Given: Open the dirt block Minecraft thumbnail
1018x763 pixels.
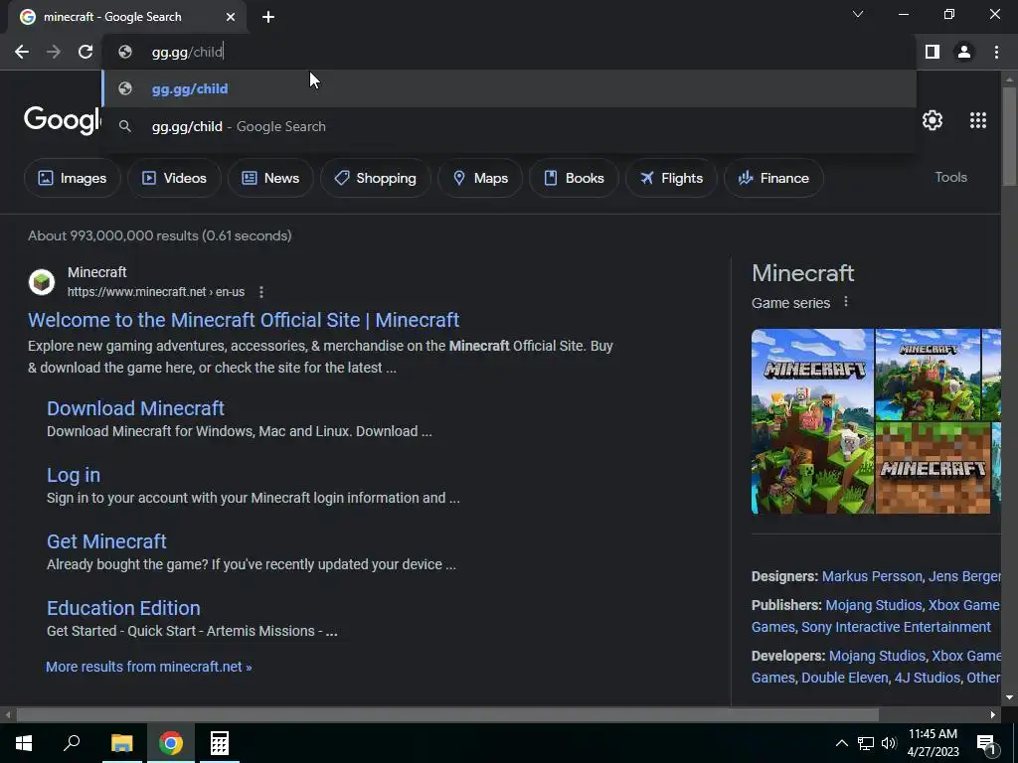Looking at the screenshot, I should coord(933,468).
